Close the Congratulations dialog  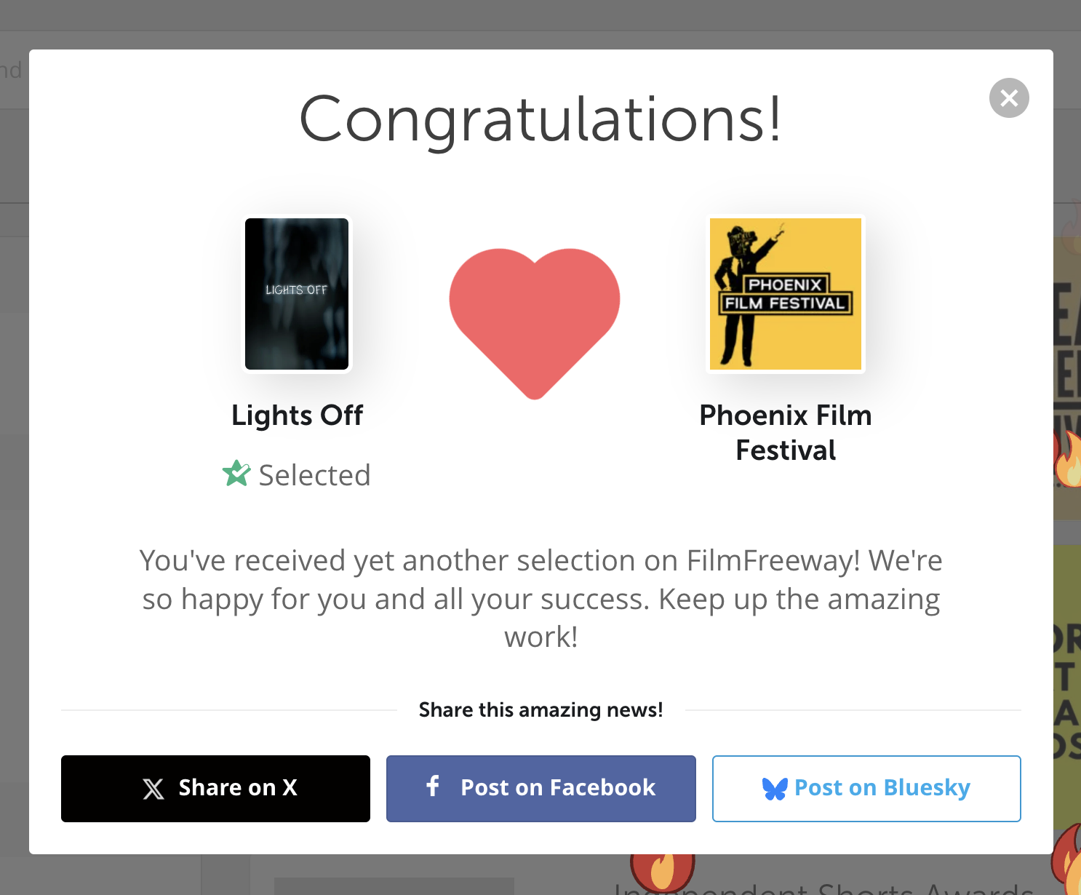pos(1009,98)
